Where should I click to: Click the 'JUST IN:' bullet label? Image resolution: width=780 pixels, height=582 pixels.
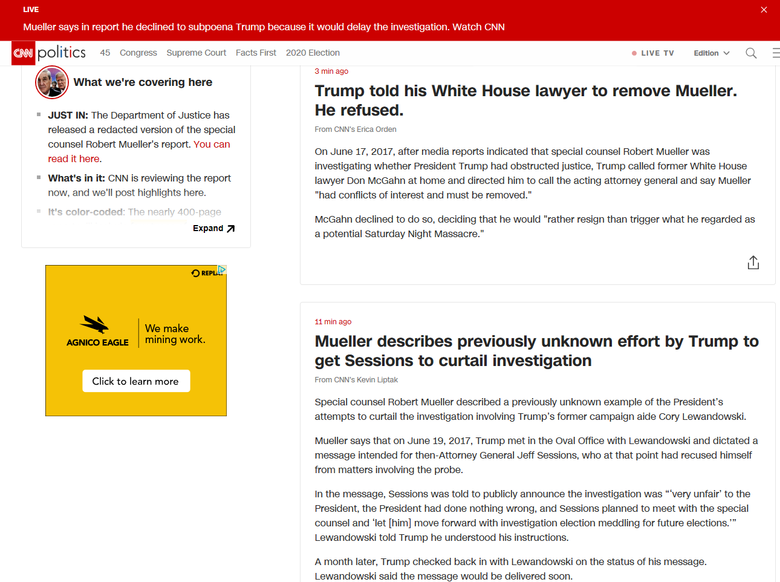click(x=68, y=115)
